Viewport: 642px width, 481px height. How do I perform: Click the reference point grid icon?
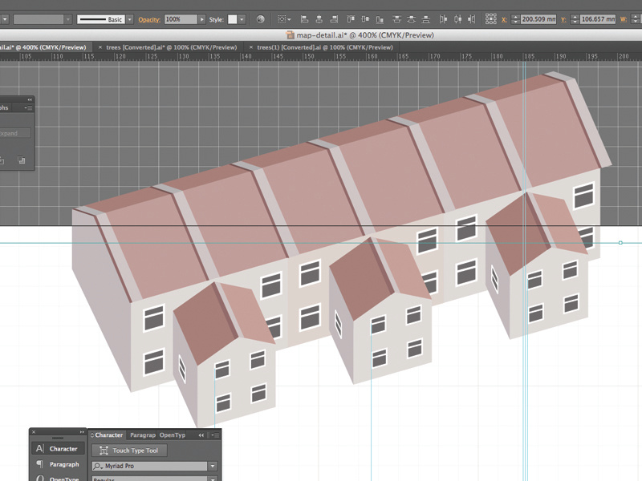492,18
